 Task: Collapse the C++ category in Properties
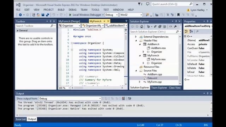point(185,36)
